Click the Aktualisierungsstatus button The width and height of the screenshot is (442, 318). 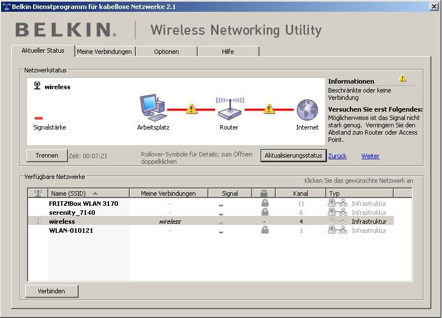pyautogui.click(x=293, y=155)
